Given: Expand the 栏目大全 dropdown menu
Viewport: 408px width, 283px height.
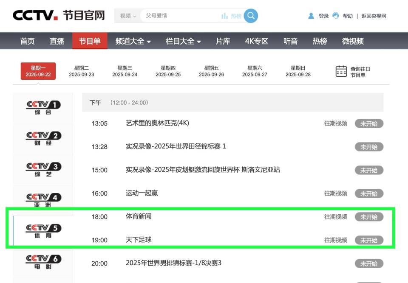Looking at the screenshot, I should click(183, 41).
